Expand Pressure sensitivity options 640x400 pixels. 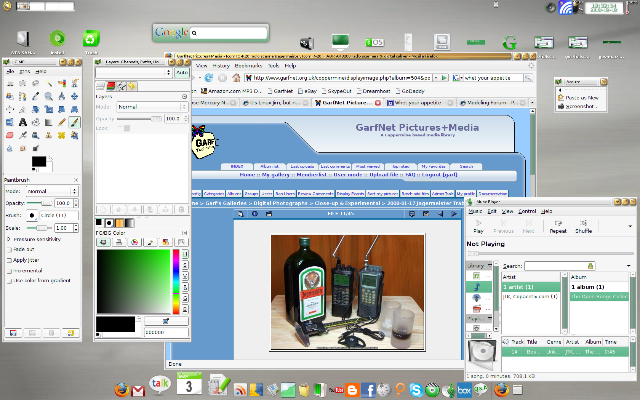click(x=9, y=239)
